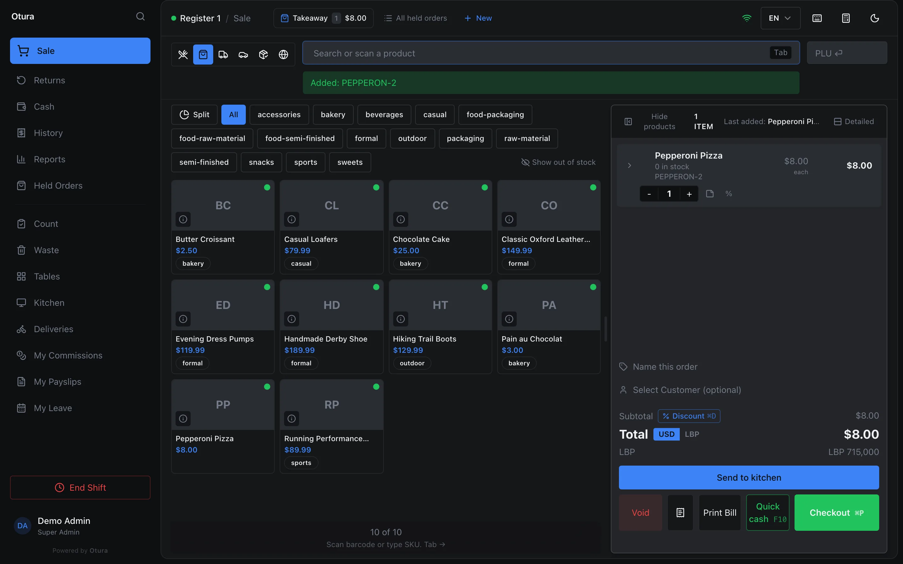
Task: Switch cart to Detailed view
Action: point(854,122)
